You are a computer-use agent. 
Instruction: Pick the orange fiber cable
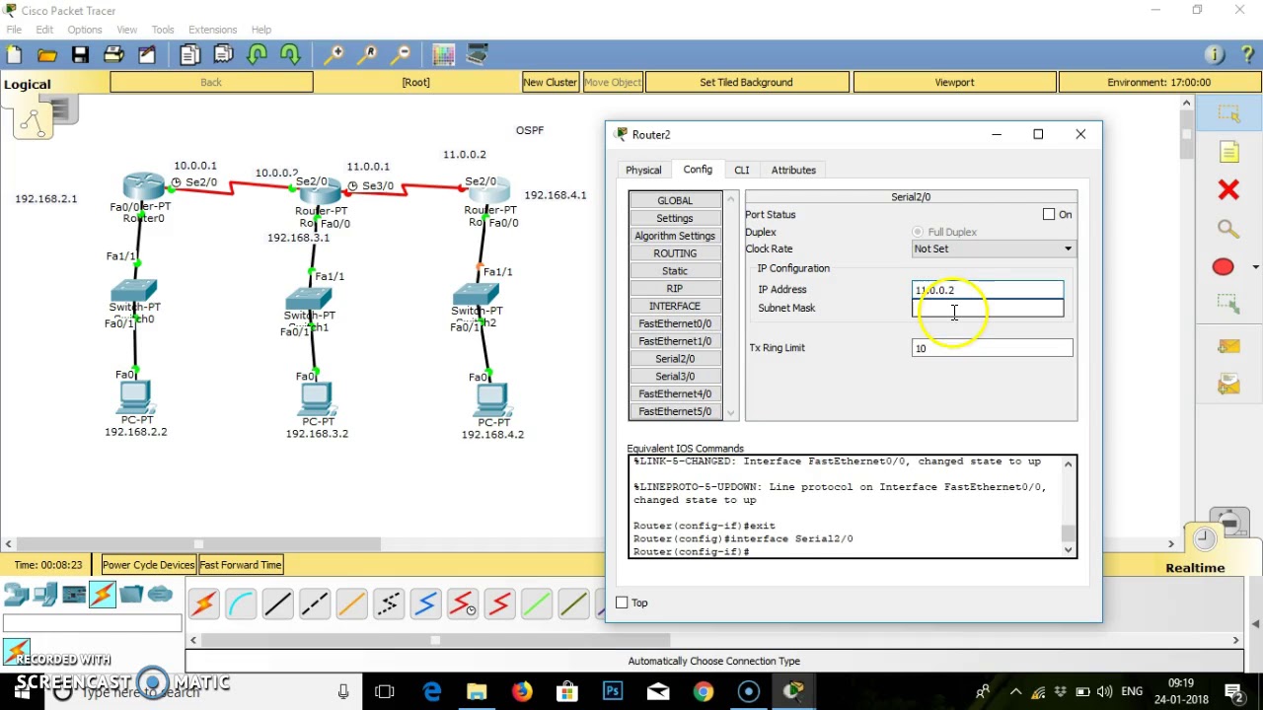351,603
